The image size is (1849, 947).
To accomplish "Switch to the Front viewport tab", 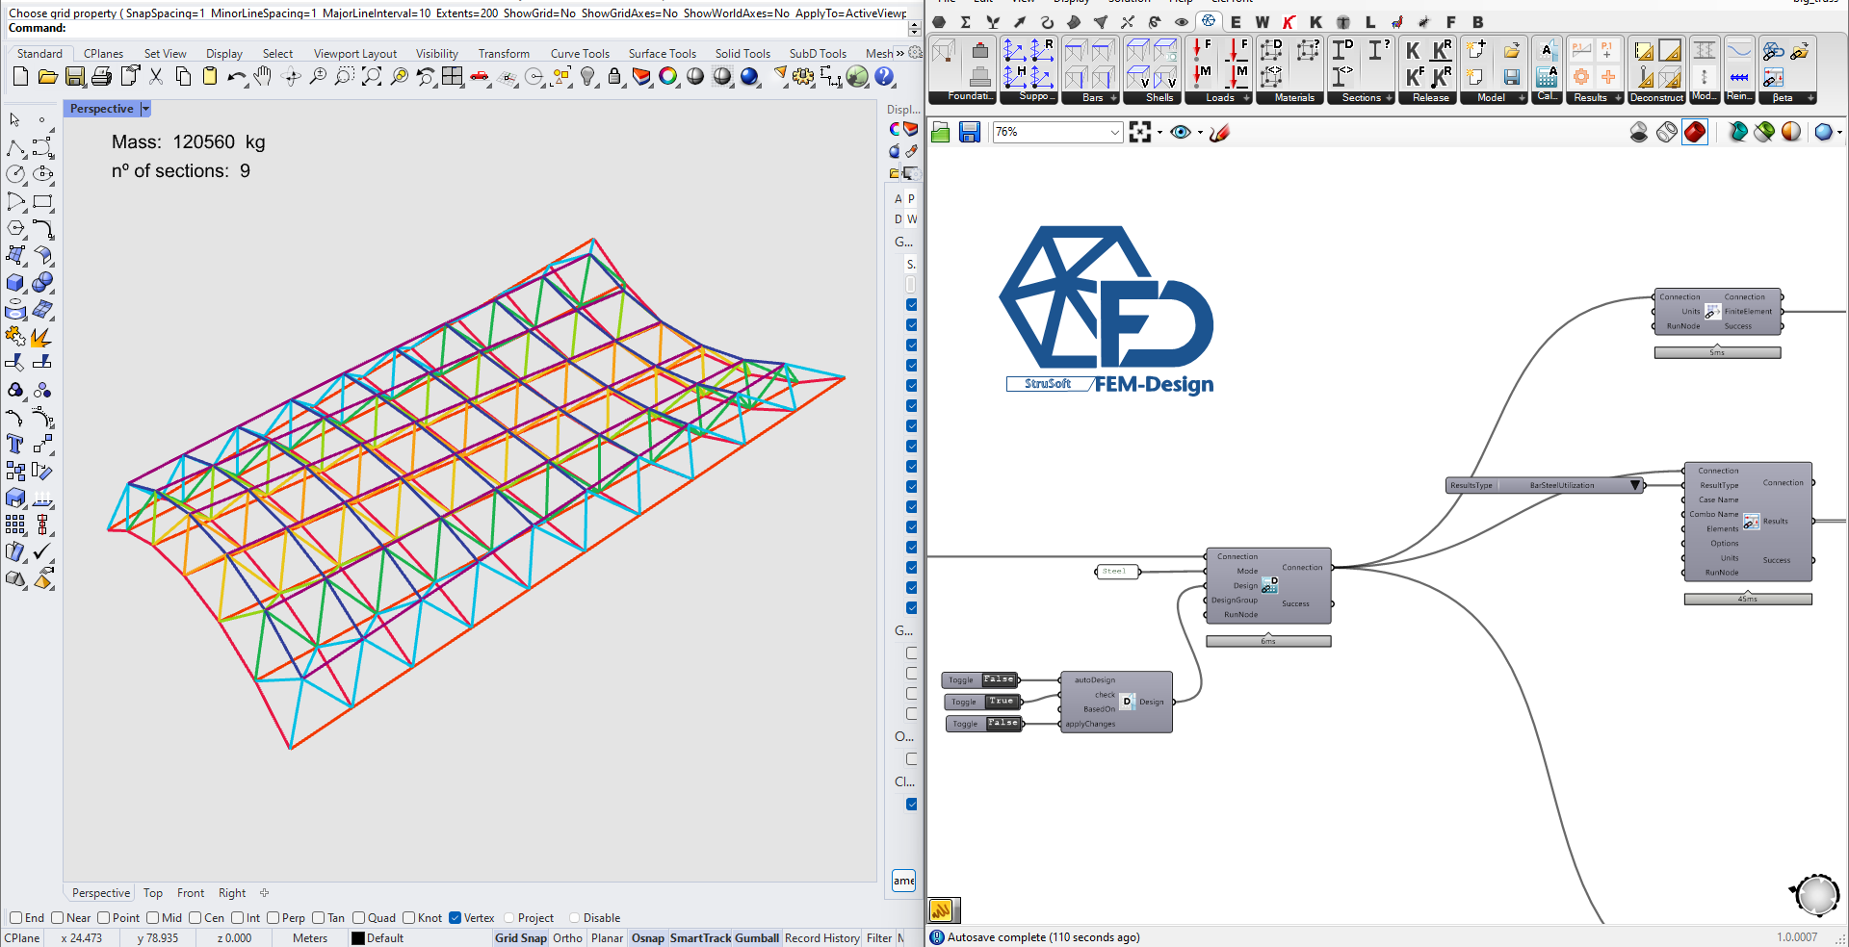I will 191,893.
